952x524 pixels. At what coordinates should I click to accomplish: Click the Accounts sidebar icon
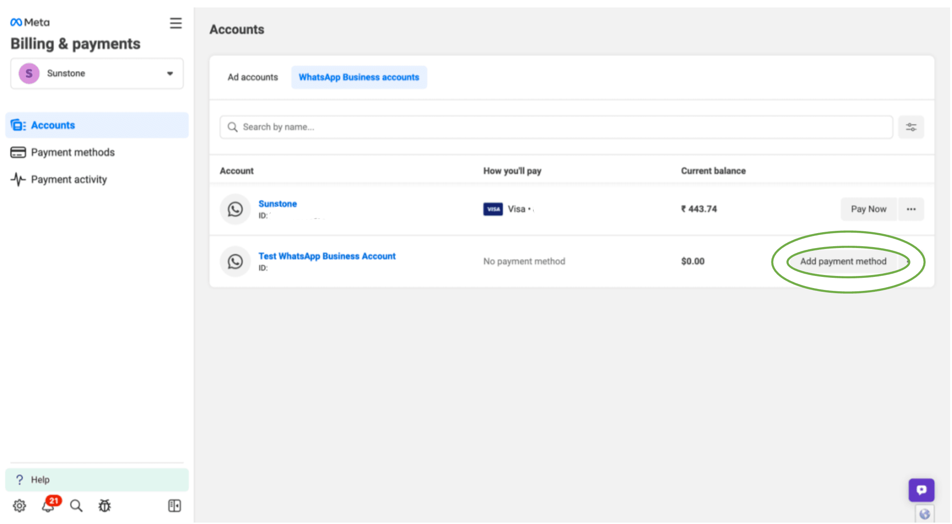(18, 125)
